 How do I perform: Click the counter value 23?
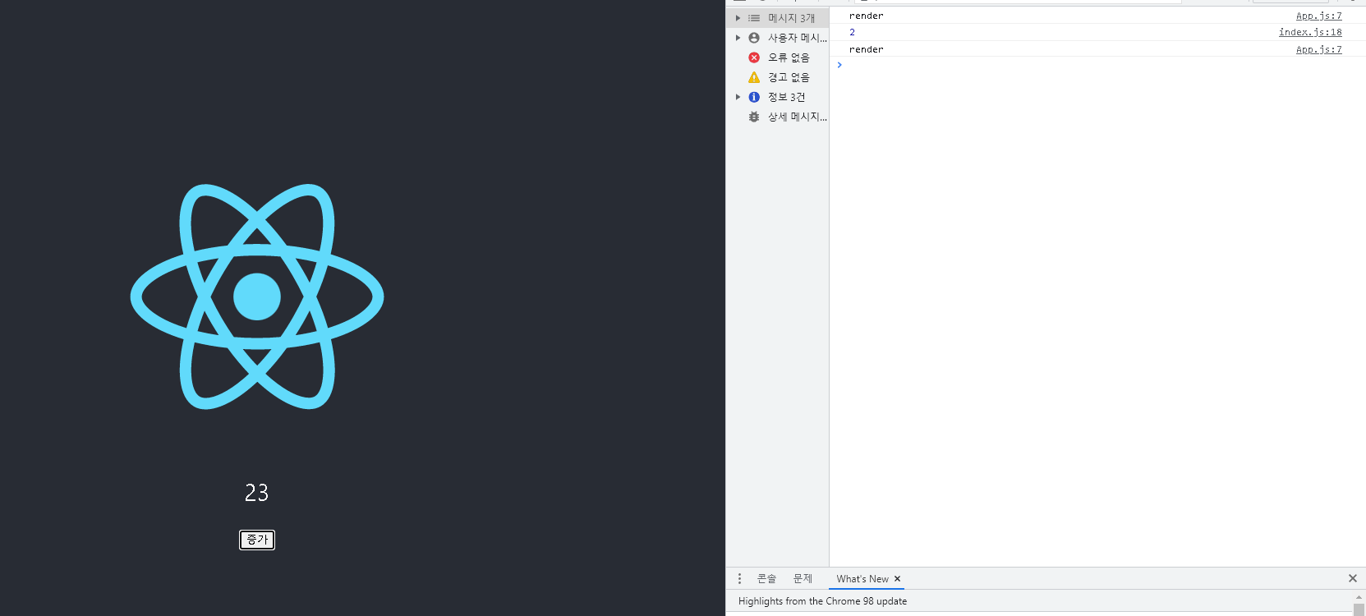pyautogui.click(x=257, y=492)
